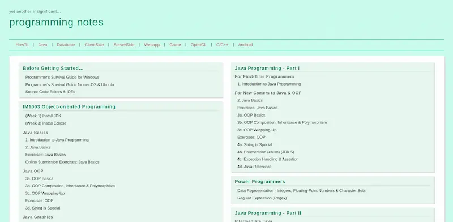
Task: Open '4b. Enumeration (enum) (JDK 5)' link
Action: coord(266,152)
